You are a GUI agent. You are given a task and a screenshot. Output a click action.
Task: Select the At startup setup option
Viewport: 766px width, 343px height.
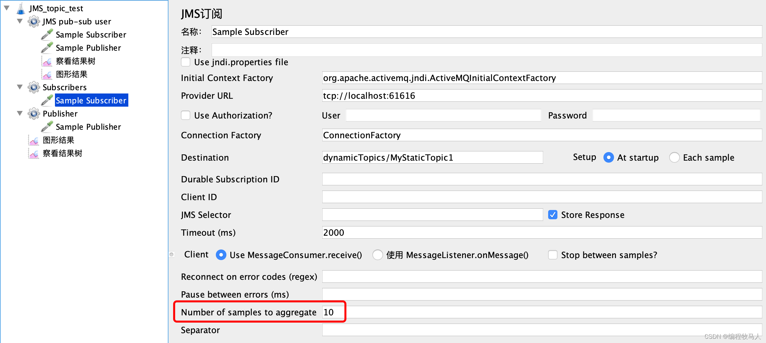coord(609,157)
